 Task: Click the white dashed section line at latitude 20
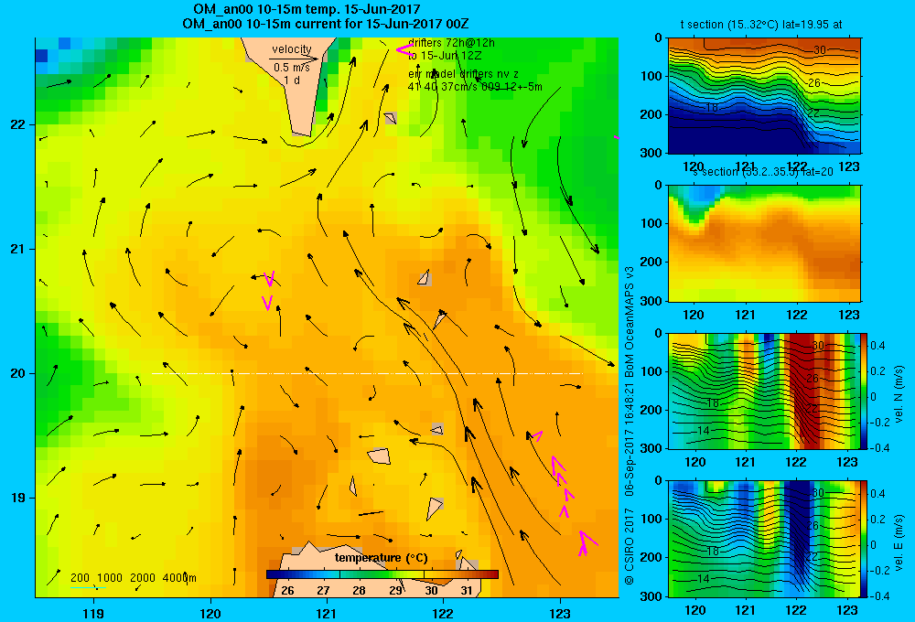click(367, 373)
